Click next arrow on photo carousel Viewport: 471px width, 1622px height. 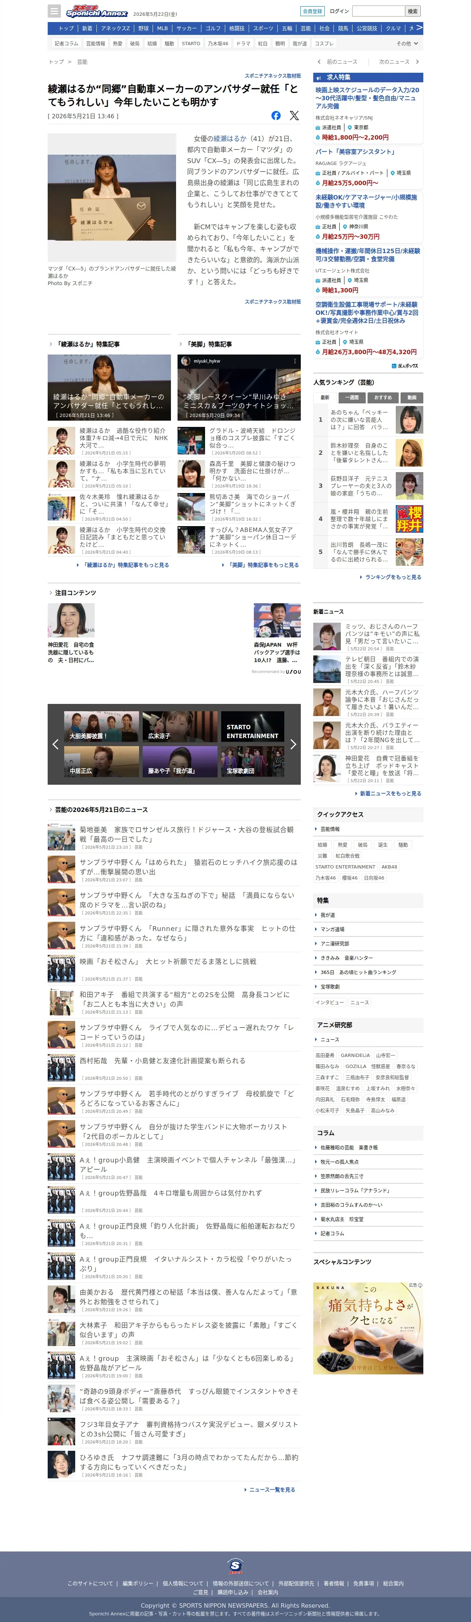pyautogui.click(x=293, y=744)
